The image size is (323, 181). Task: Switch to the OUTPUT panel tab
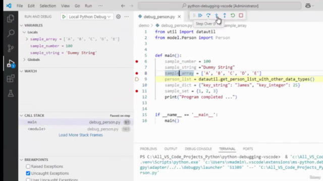(171, 149)
